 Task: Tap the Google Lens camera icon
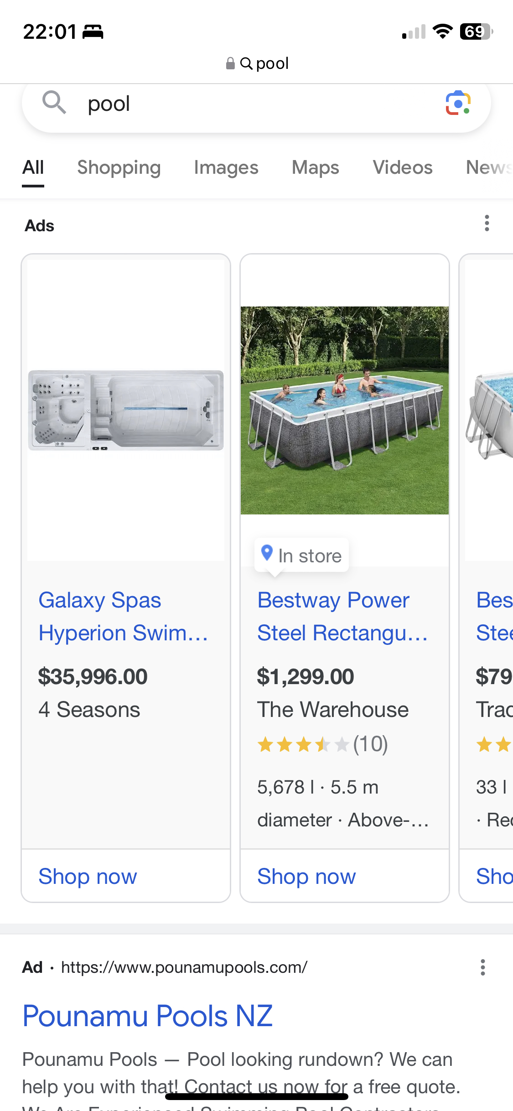[x=458, y=103]
